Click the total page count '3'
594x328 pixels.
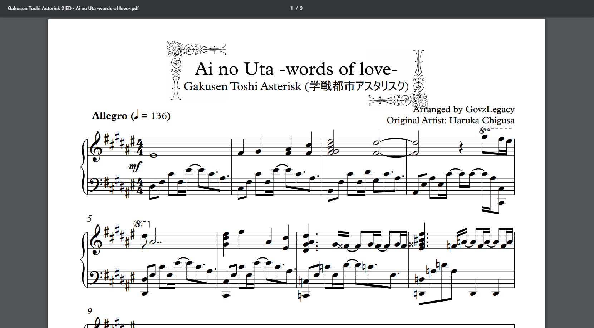301,8
